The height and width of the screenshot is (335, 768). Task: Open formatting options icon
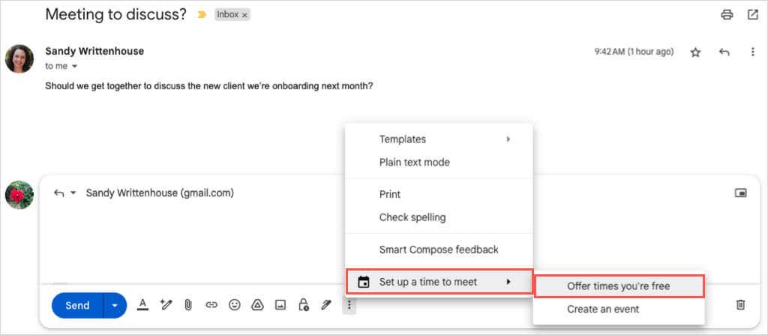point(142,305)
